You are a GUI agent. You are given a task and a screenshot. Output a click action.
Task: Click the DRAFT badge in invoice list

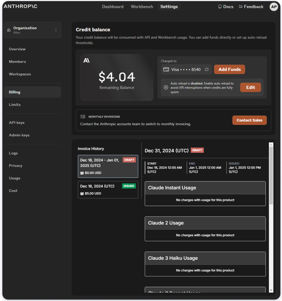pyautogui.click(x=129, y=160)
